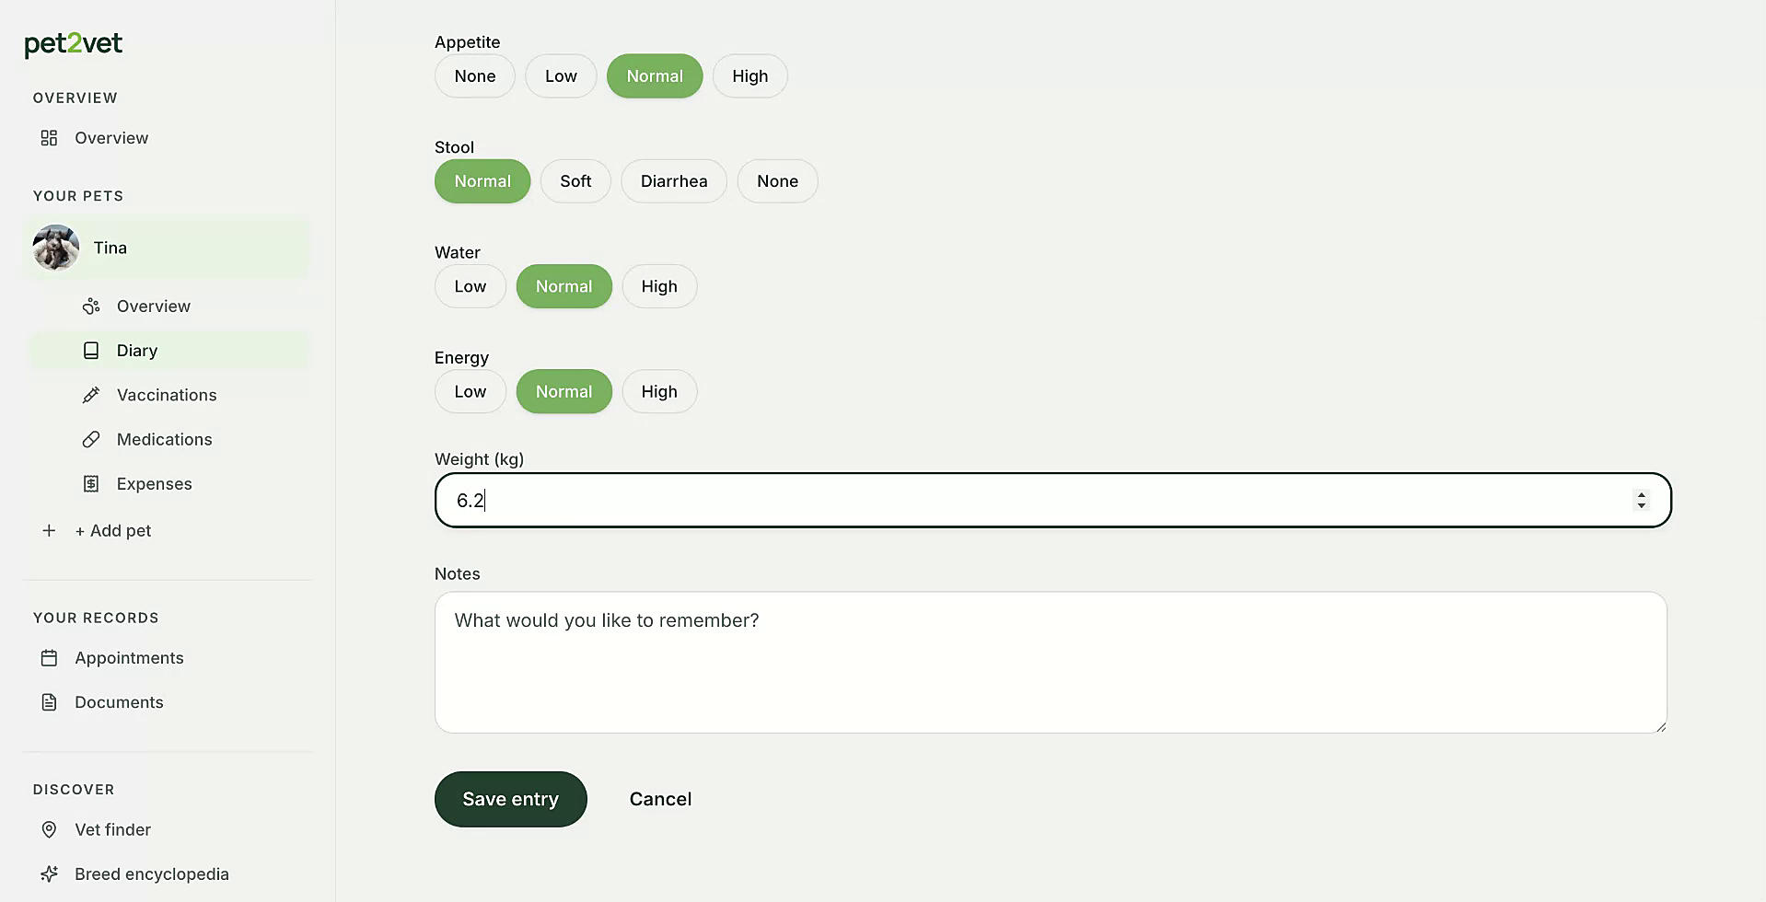Screen dimensions: 1766x902
Task: Click the Overview grid icon in sidebar
Action: click(50, 138)
